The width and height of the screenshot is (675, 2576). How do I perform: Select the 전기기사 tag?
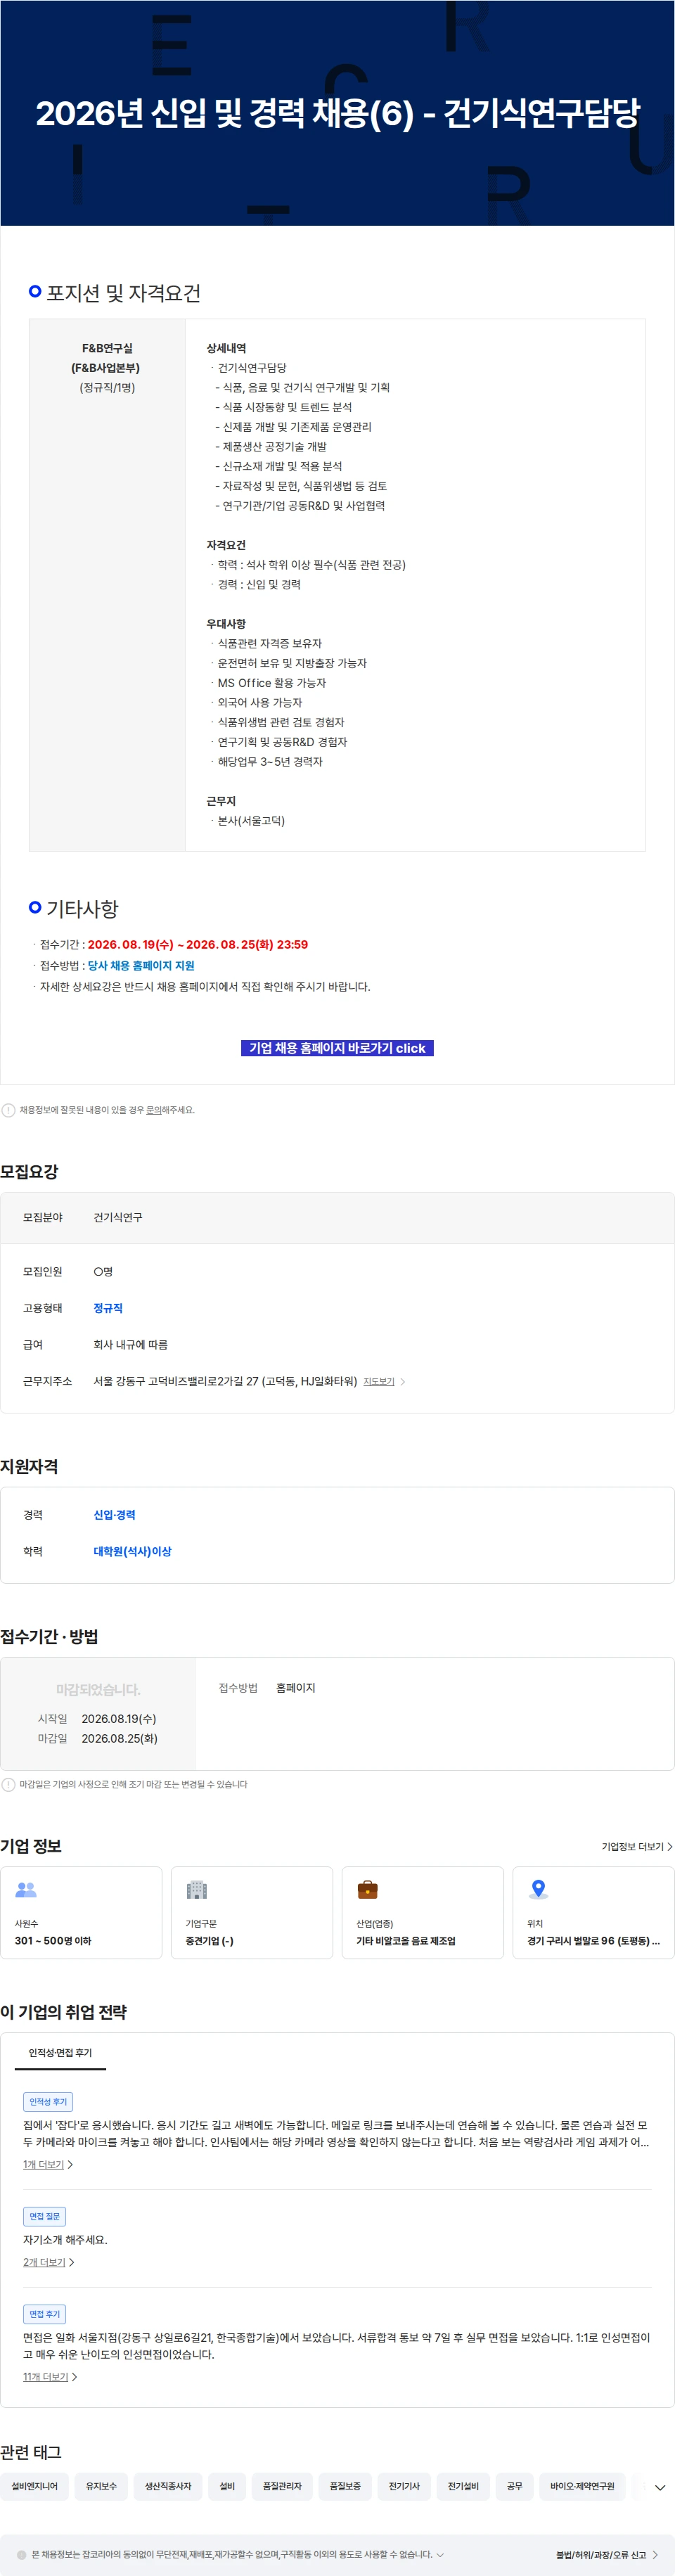pyautogui.click(x=404, y=2486)
